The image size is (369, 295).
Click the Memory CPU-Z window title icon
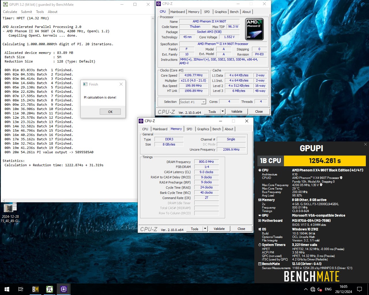(x=141, y=121)
